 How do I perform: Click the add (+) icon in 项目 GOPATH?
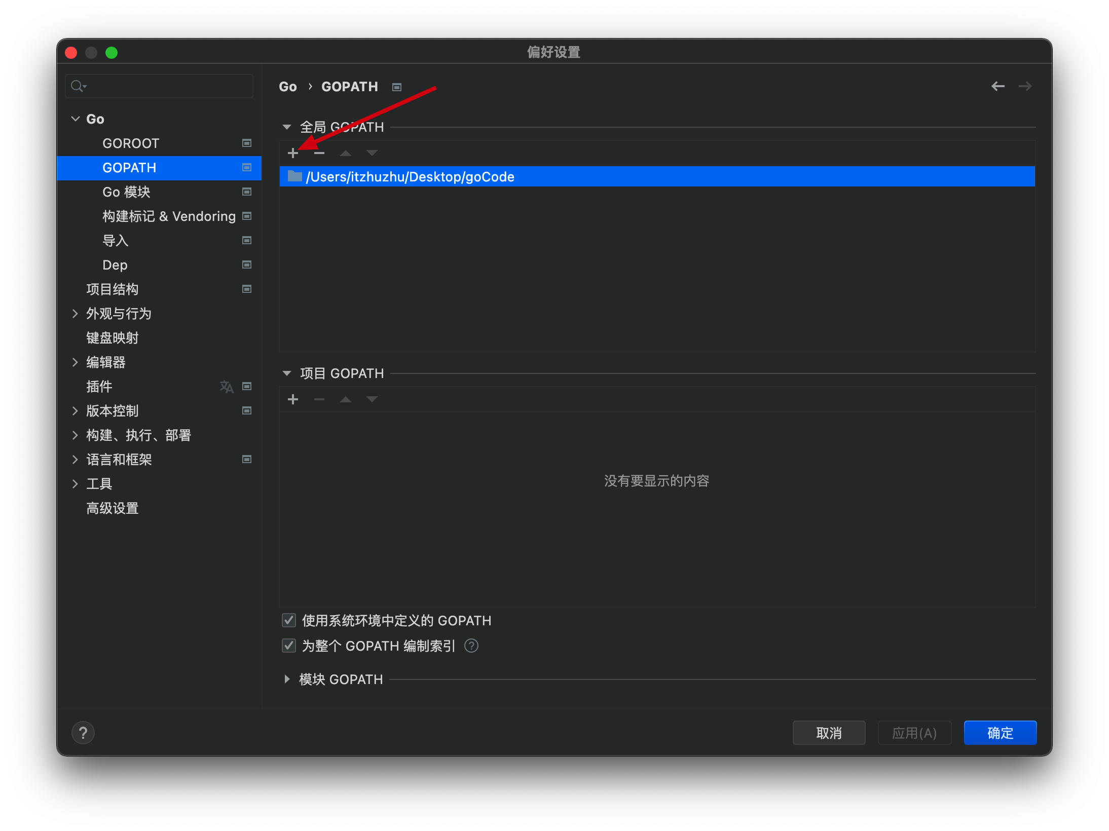[292, 398]
